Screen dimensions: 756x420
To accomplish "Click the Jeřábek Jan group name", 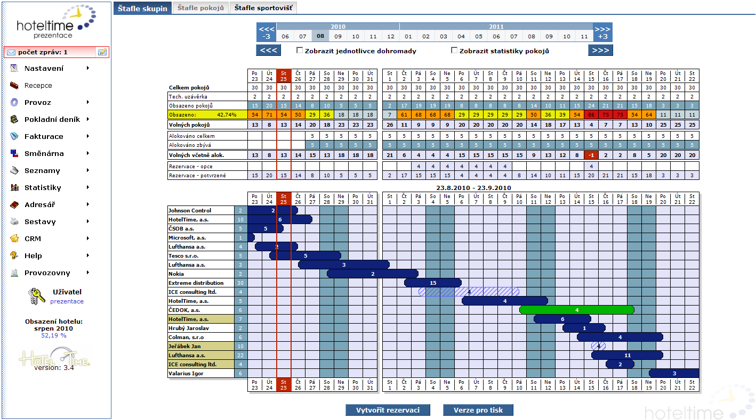I will click(184, 346).
